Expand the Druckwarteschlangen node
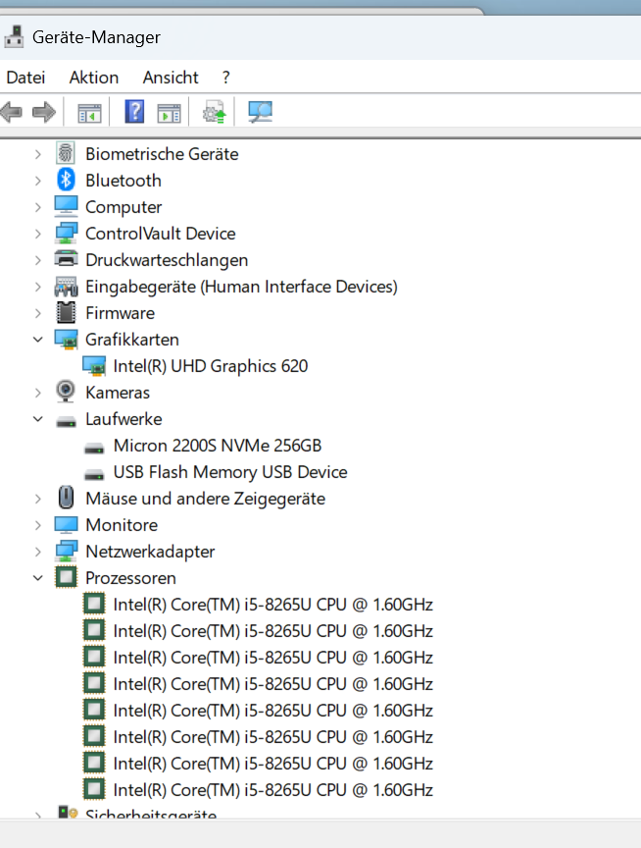 [38, 260]
